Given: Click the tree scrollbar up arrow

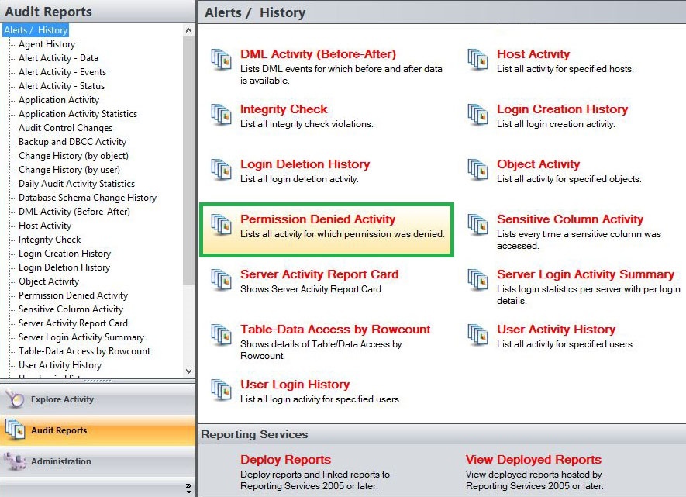Looking at the screenshot, I should coord(188,30).
